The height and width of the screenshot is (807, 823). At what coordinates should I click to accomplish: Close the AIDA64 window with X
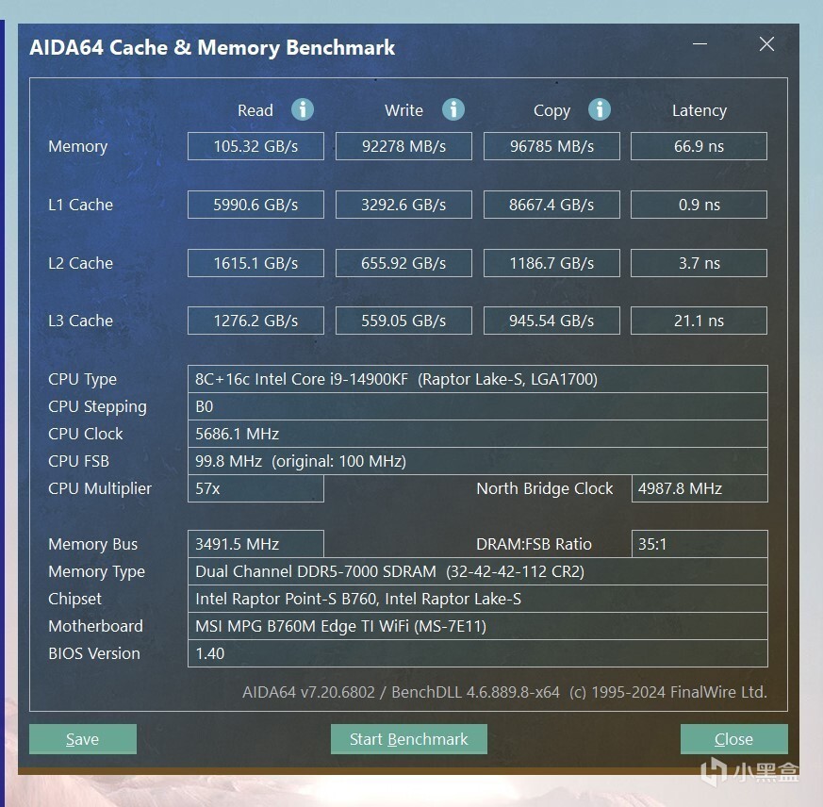pos(766,44)
